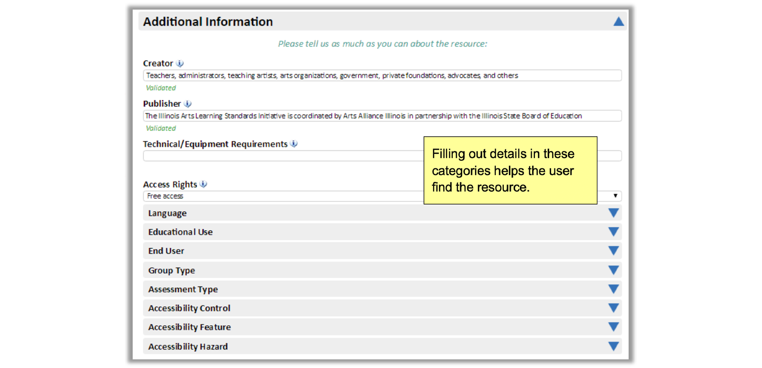The height and width of the screenshot is (368, 762).
Task: Click the yellow tip callout box
Action: (x=510, y=170)
